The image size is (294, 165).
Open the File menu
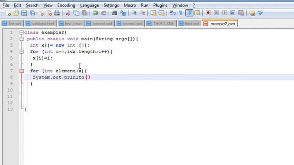pos(6,5)
